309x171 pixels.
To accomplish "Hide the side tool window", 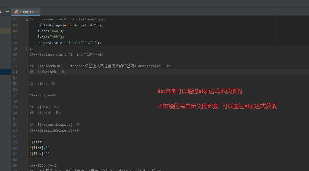I will click(x=7, y=12).
